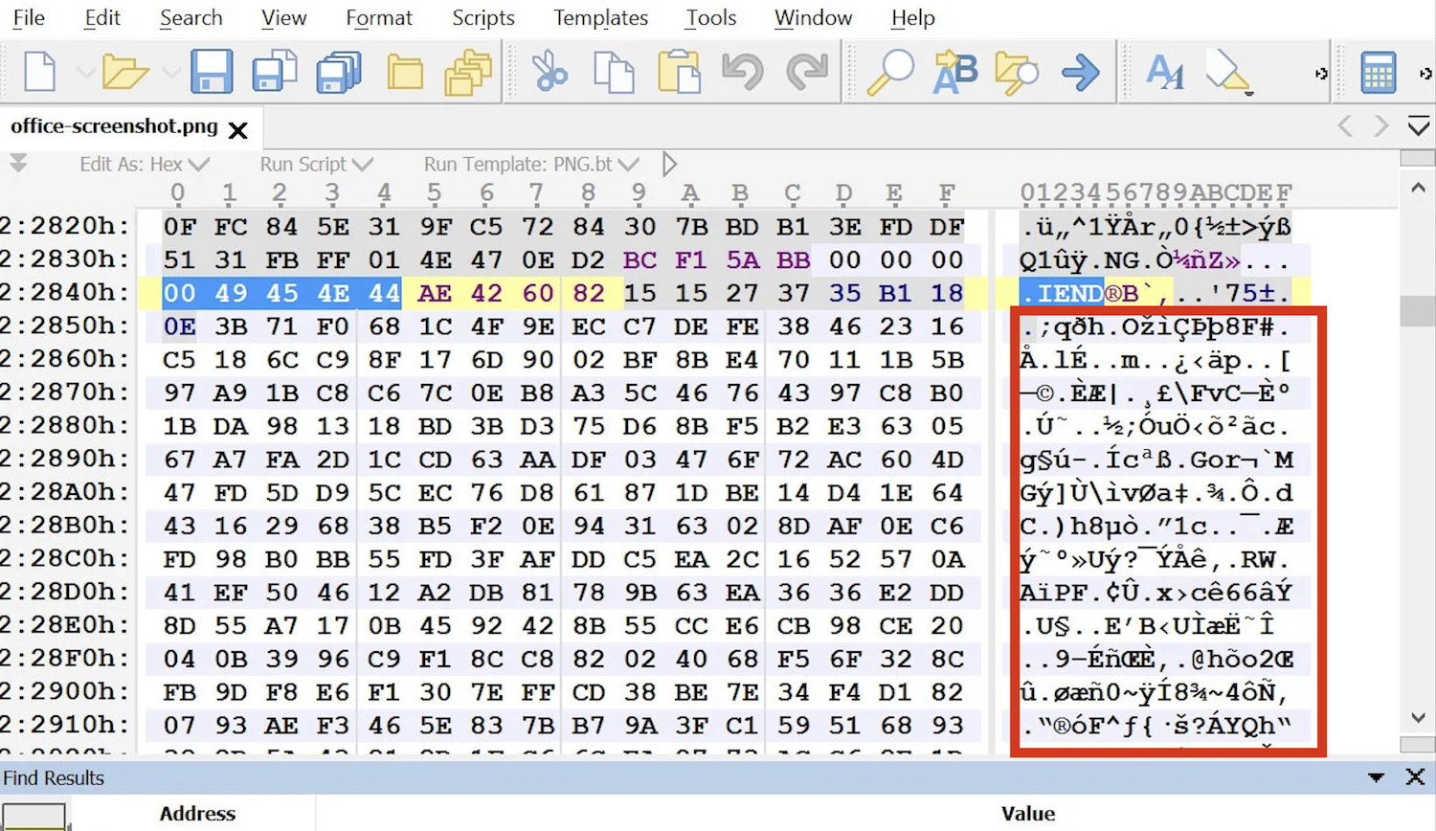Click the Save As icon
The width and height of the screenshot is (1436, 831).
point(274,72)
